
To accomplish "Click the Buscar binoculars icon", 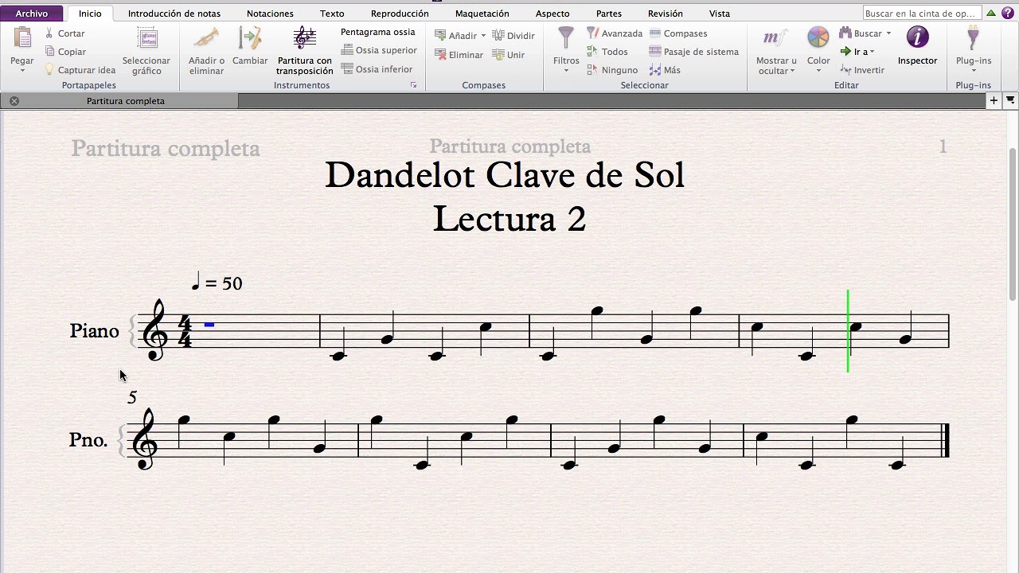I will [x=845, y=33].
